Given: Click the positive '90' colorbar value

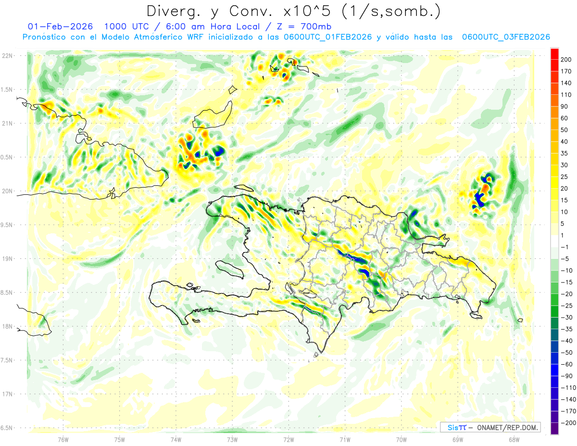Looking at the screenshot, I should point(565,106).
